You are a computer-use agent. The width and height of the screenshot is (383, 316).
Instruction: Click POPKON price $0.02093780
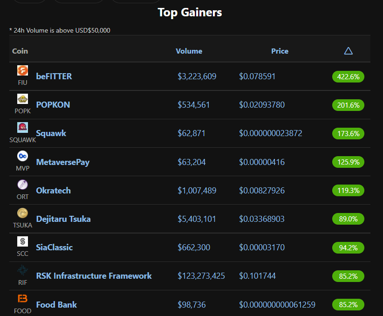[x=262, y=105]
